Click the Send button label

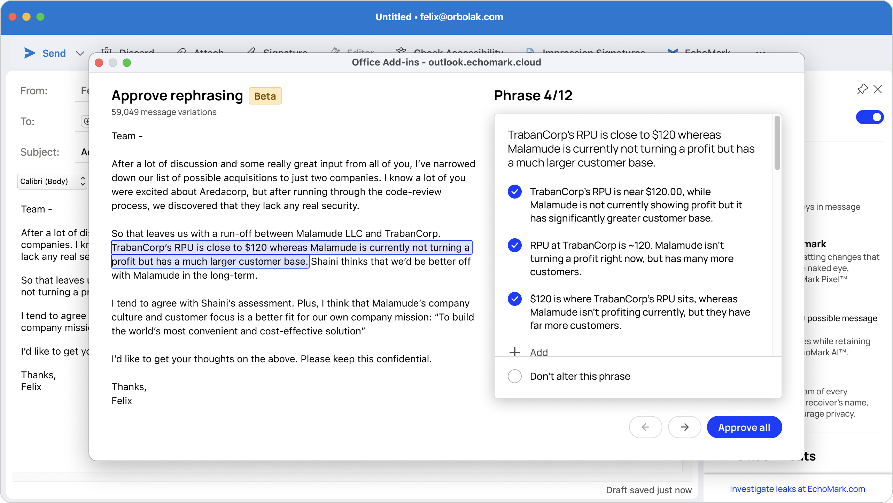[54, 53]
